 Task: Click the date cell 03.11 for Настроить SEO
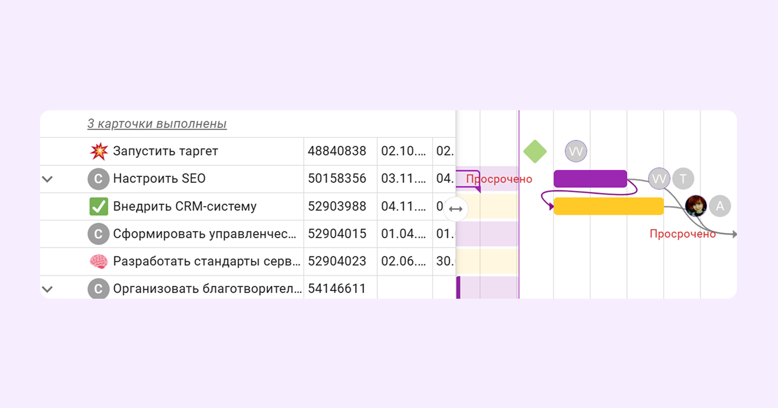click(x=404, y=178)
